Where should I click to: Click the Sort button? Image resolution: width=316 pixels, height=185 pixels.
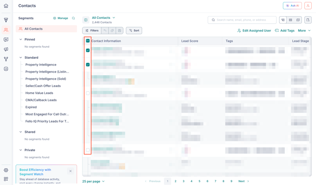click(x=134, y=31)
